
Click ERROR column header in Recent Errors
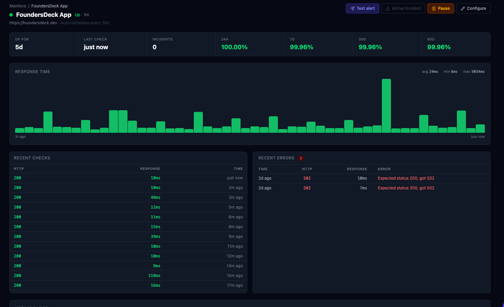(x=384, y=169)
